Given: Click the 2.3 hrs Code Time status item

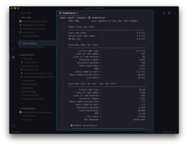Looking at the screenshot, I should pos(167,132).
